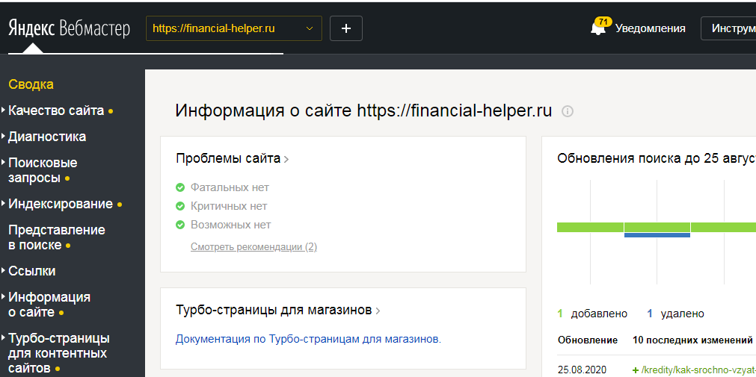Viewport: 756px width, 377px height.
Task: Click the info icon beside site title
Action: coord(568,112)
